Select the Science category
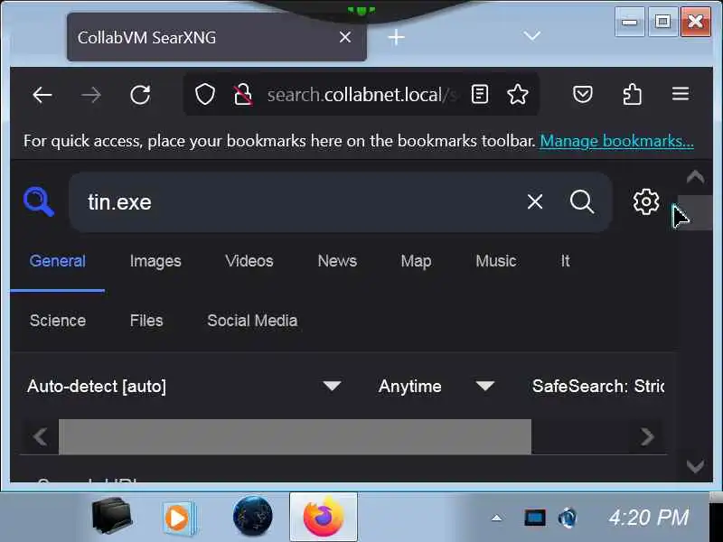 [x=58, y=321]
